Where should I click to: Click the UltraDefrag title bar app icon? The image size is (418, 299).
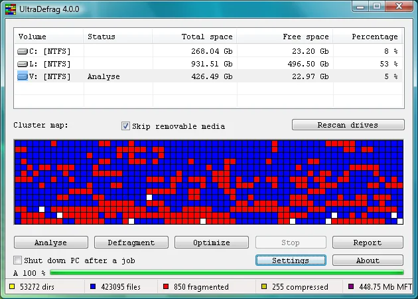tap(11, 9)
